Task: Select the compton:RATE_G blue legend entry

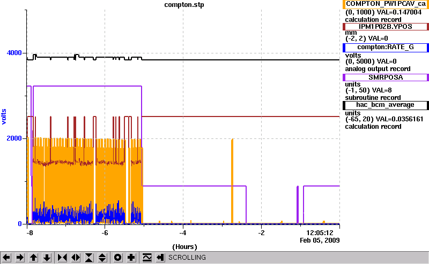Action: click(x=386, y=48)
